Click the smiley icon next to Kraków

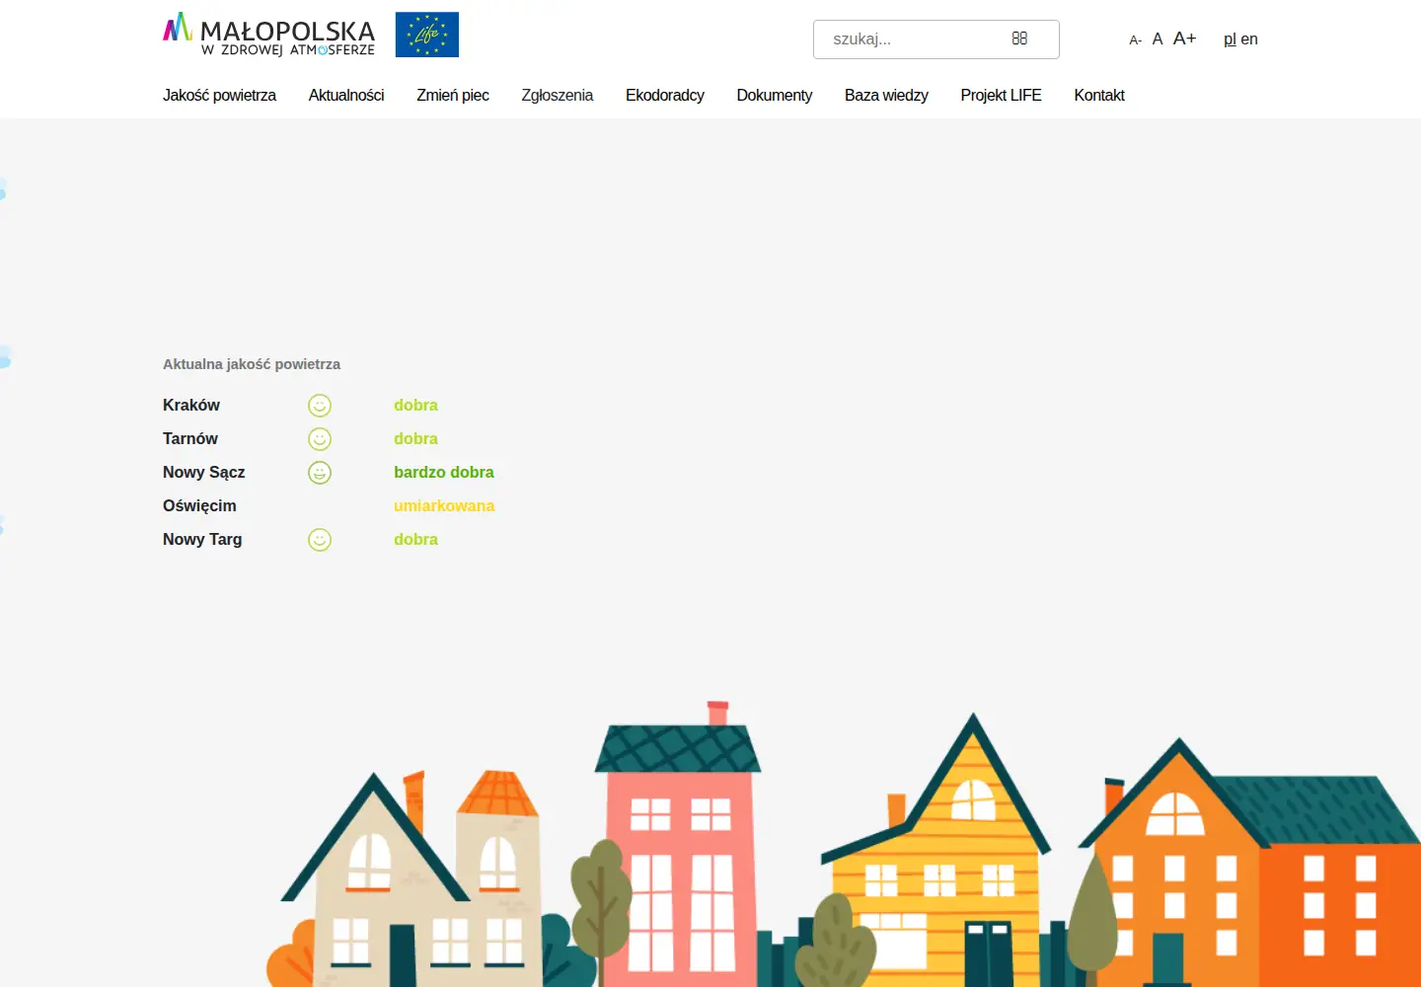(x=320, y=406)
